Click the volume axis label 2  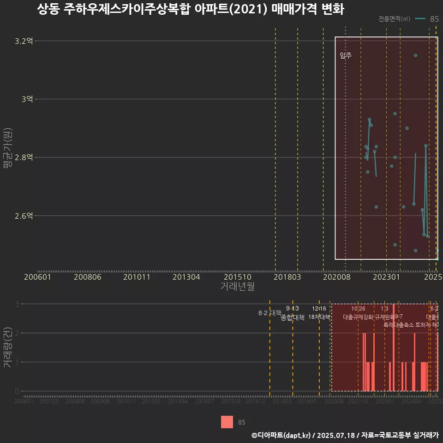pyautogui.click(x=17, y=333)
